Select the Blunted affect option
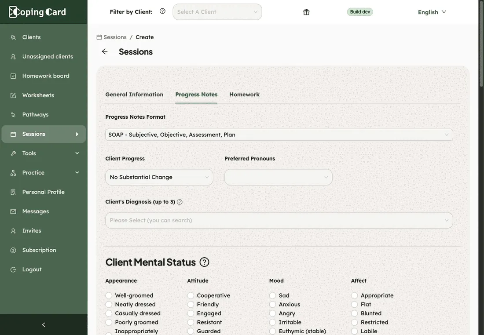 click(x=354, y=313)
